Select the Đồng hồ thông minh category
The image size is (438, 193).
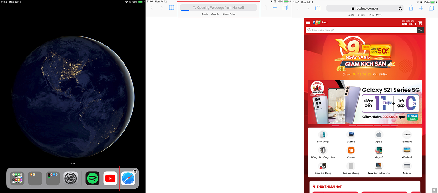click(323, 152)
